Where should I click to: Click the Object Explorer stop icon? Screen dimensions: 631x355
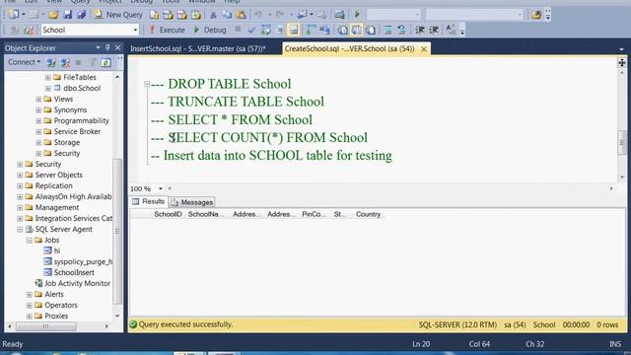79,63
